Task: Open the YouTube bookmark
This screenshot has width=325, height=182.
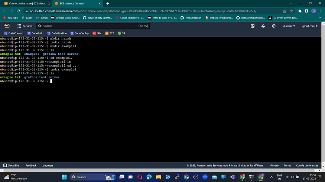Action: (x=10, y=18)
